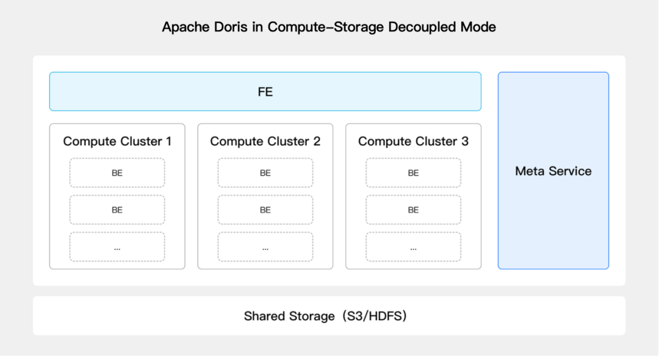Click the ellipsis box in Compute Cluster 1
Screen dimensions: 659x356
coord(117,247)
